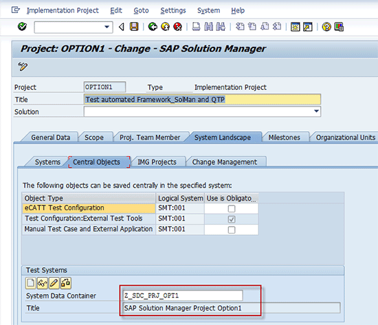
Task: Open the Edit menu
Action: coord(116,10)
